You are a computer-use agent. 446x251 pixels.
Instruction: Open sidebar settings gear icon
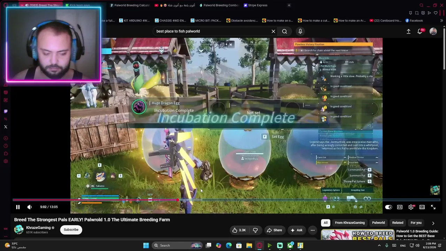tap(6, 161)
